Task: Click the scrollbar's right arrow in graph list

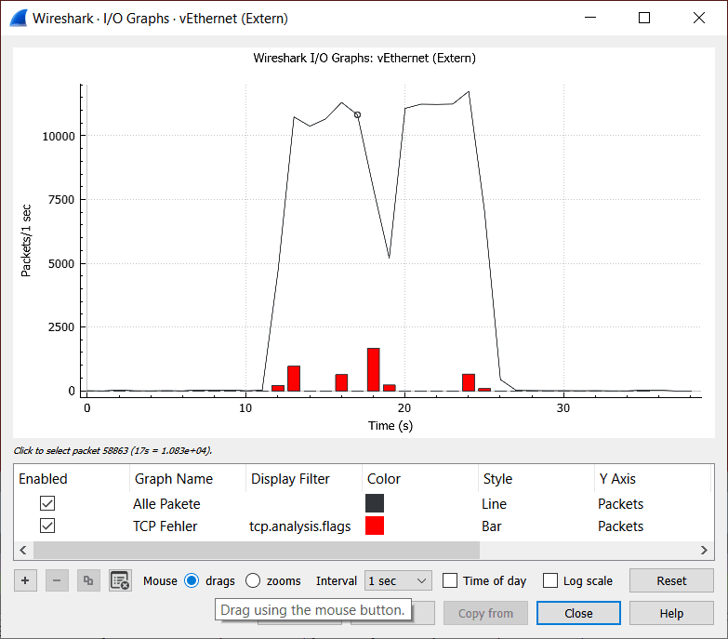Action: pos(704,550)
